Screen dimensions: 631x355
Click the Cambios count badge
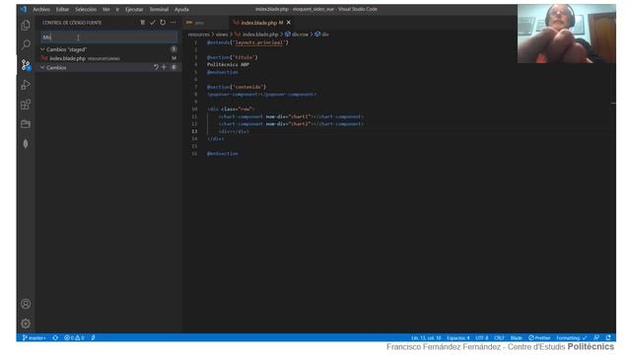(x=174, y=67)
